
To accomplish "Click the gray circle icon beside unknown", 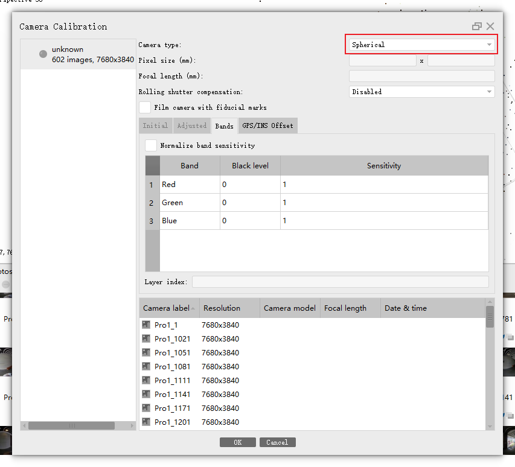I will click(43, 54).
